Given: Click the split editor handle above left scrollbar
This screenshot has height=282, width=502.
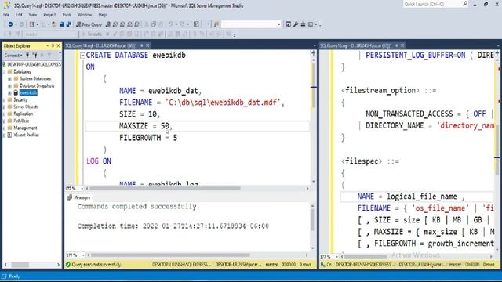Looking at the screenshot, I should coord(314,53).
